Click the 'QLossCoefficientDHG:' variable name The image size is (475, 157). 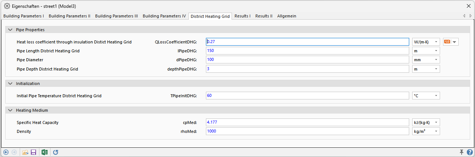click(175, 42)
